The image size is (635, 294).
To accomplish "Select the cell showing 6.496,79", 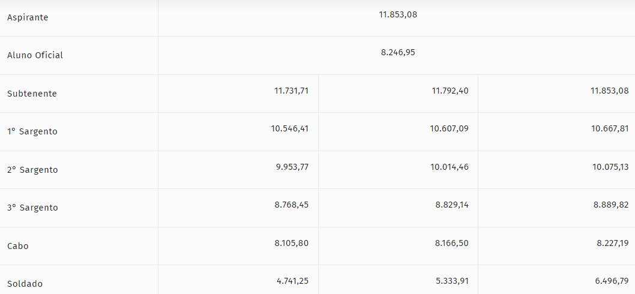I will [x=612, y=281].
